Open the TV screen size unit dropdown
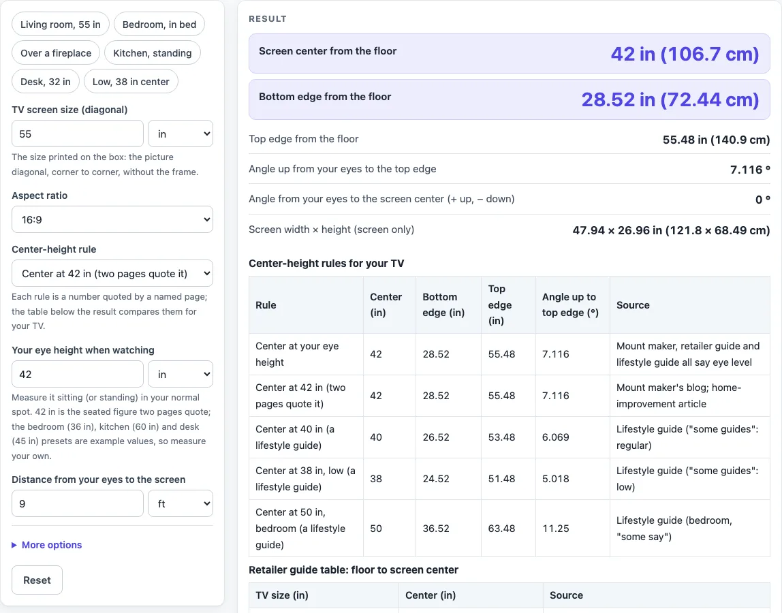The height and width of the screenshot is (613, 782). coord(181,133)
